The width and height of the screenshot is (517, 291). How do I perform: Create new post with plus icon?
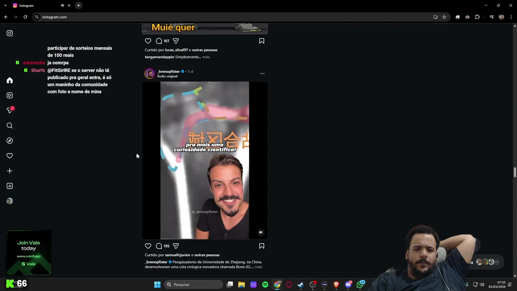pyautogui.click(x=10, y=171)
